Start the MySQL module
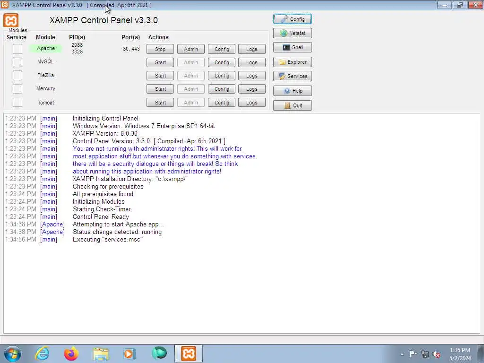The image size is (484, 363). click(160, 62)
